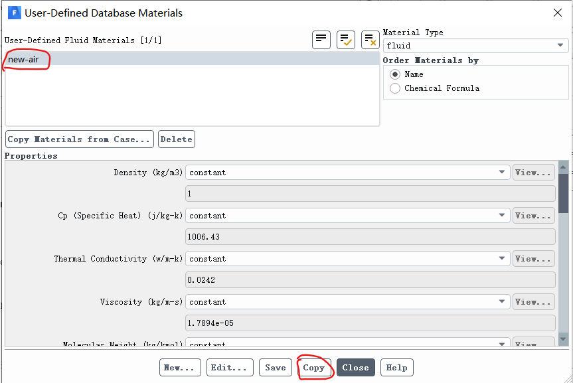
Task: Click the Copy button
Action: pos(314,367)
